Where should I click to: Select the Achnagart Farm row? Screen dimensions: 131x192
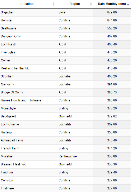click(x=65, y=140)
